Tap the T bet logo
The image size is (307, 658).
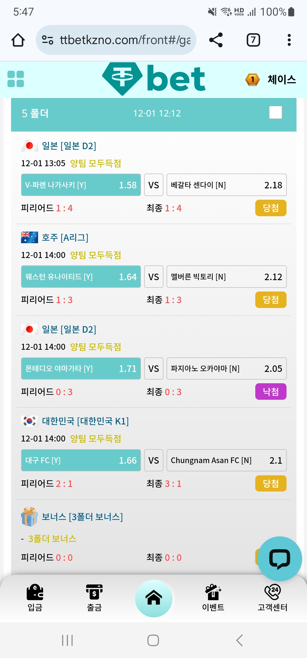[153, 79]
